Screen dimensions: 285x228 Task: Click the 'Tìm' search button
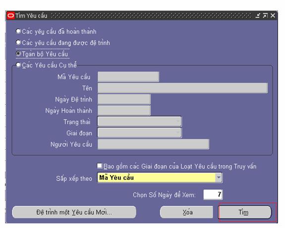click(x=245, y=212)
